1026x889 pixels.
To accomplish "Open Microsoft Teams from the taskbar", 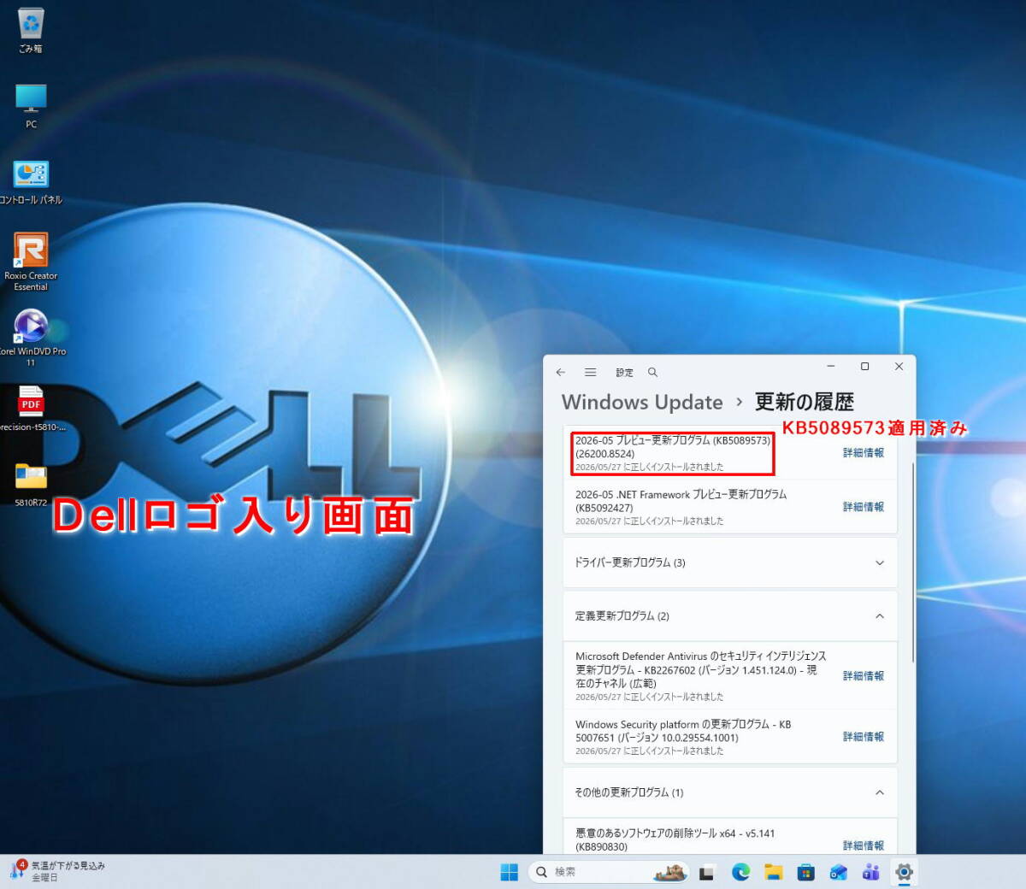I will [x=871, y=872].
